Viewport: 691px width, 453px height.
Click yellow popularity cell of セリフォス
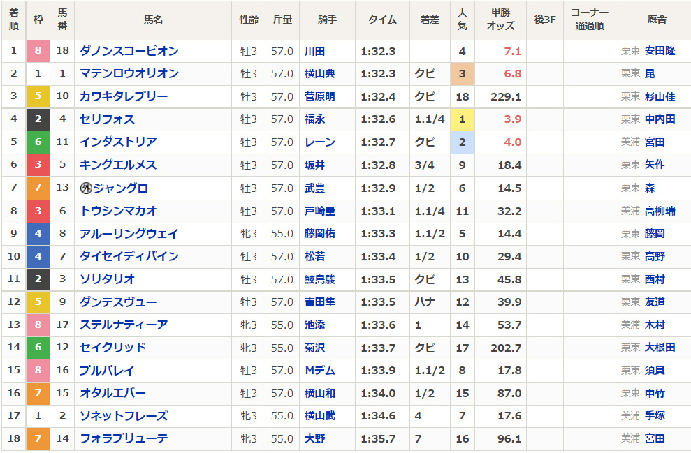tap(463, 119)
